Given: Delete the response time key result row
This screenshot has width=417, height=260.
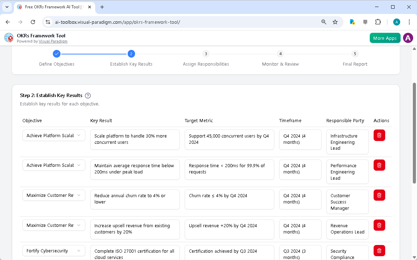Looking at the screenshot, I should coord(379,165).
